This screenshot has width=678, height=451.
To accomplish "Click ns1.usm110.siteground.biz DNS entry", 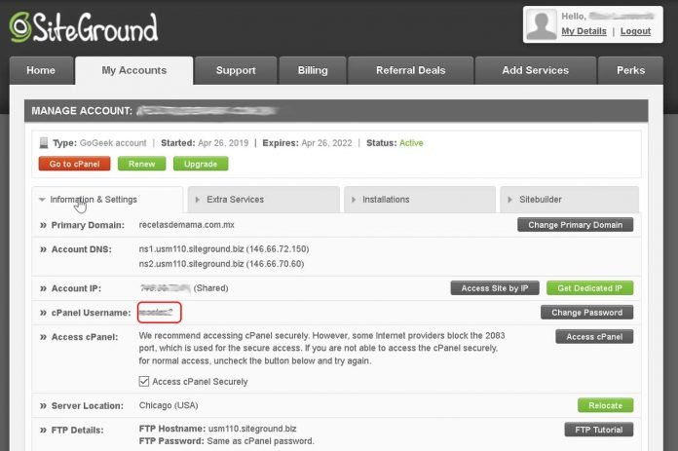I will tap(223, 249).
